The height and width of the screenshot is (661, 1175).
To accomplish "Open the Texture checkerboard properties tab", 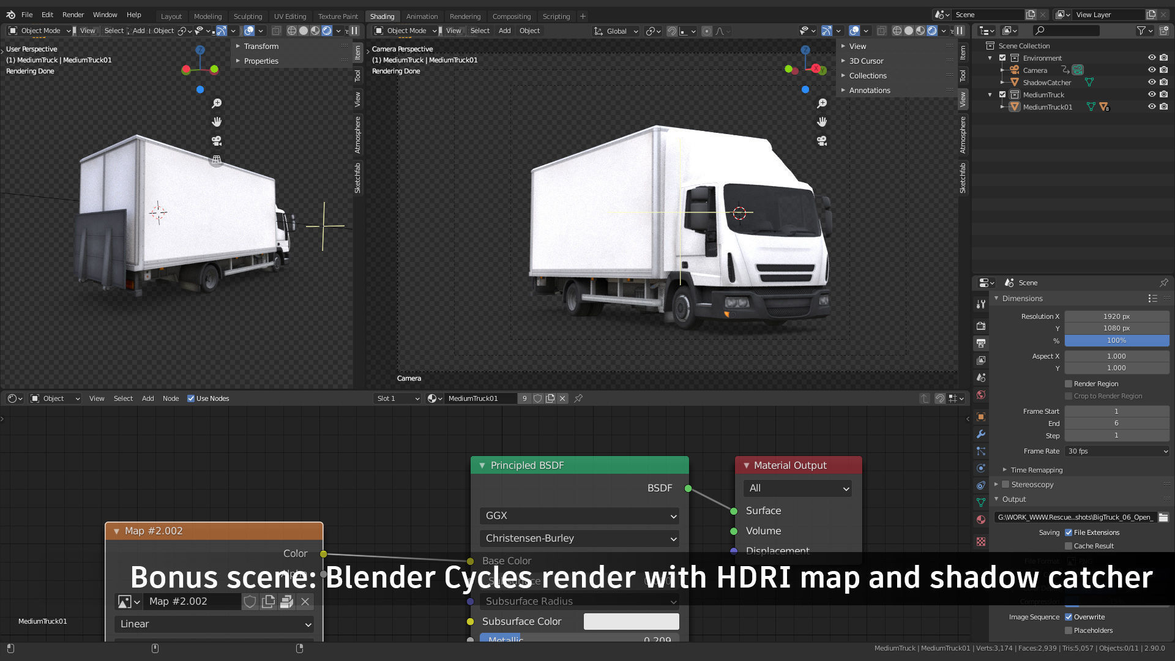I will (981, 542).
